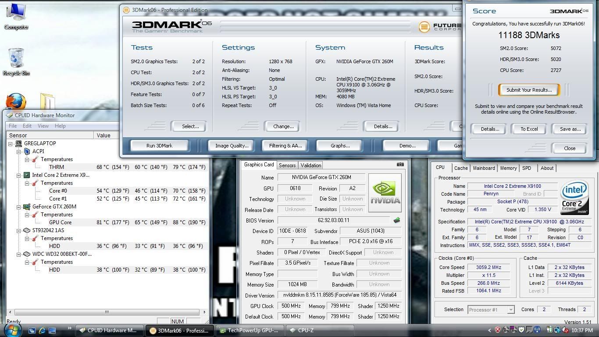The image size is (599, 337).
Task: Collapse the GeForce GTX 260M node
Action: [19, 207]
